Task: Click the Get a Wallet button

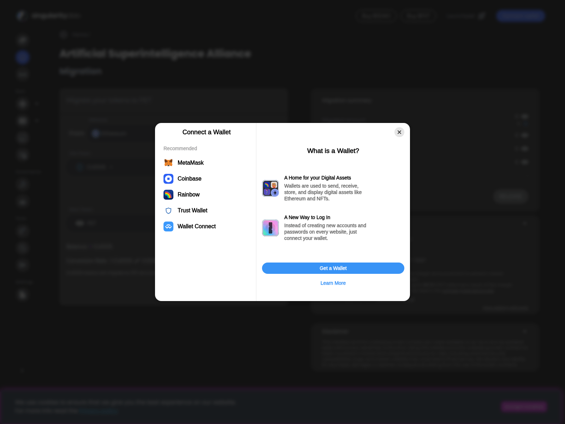Action: coord(333,268)
